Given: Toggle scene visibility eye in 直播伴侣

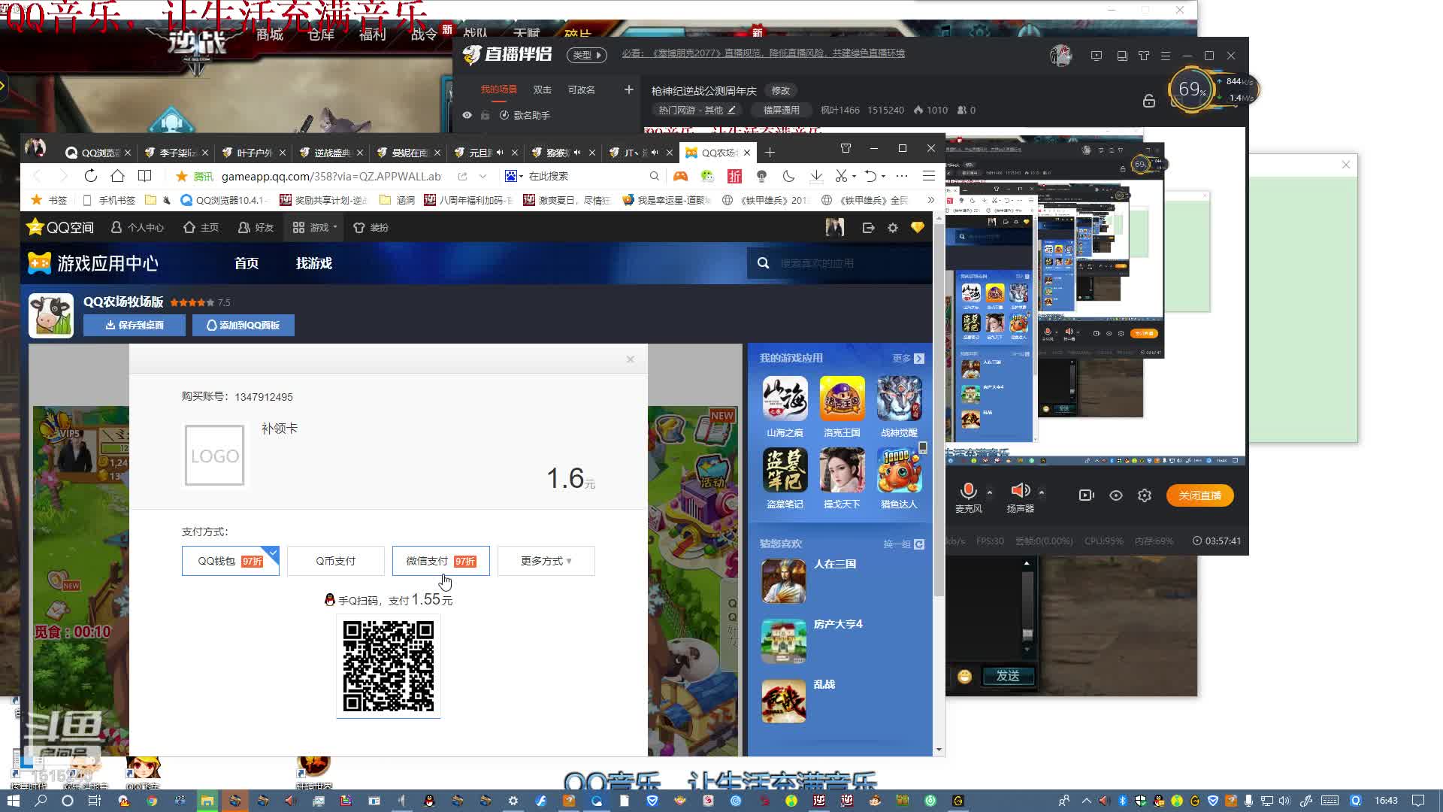Looking at the screenshot, I should (467, 115).
